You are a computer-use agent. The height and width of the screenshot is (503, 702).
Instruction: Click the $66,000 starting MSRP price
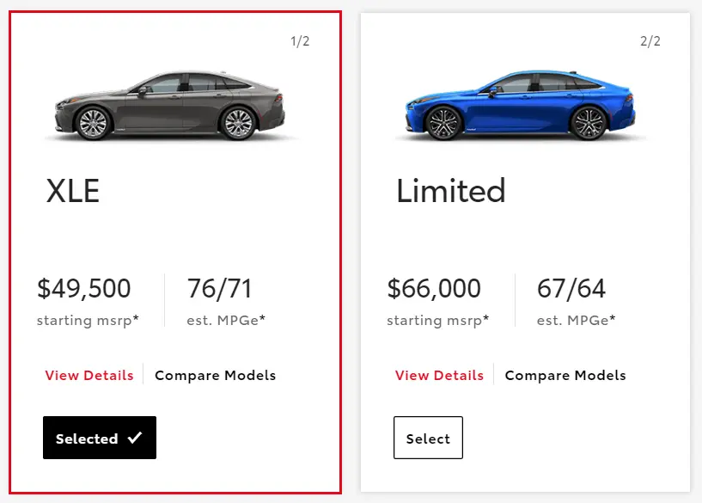[434, 288]
